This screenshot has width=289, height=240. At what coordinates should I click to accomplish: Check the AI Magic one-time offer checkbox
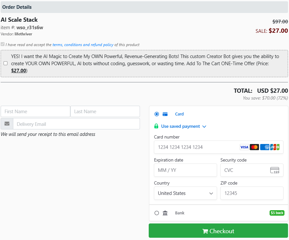(x=6, y=63)
